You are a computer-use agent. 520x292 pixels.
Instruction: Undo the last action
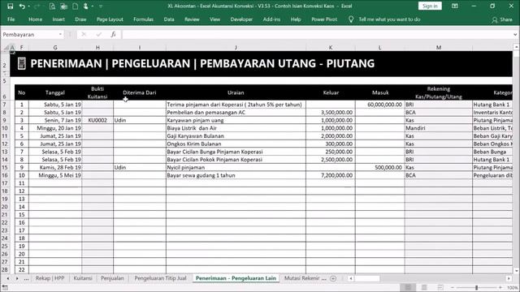point(22,6)
